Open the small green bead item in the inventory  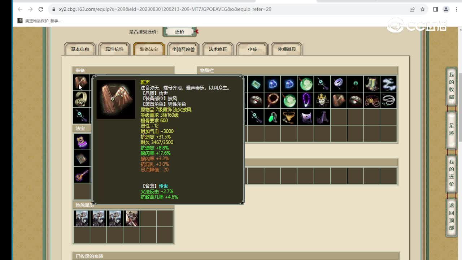pos(356,84)
